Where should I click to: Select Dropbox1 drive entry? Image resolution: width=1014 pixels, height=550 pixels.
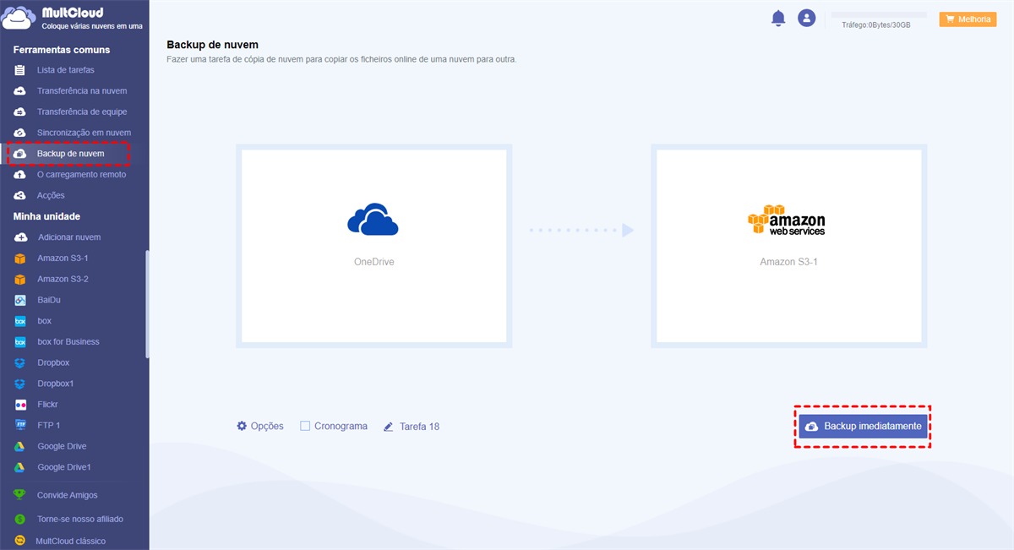56,384
